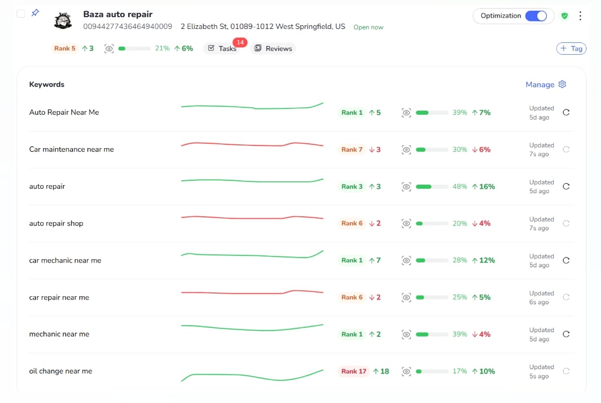This screenshot has width=601, height=403.
Task: Refresh the mechanic near me keyword
Action: [x=566, y=334]
